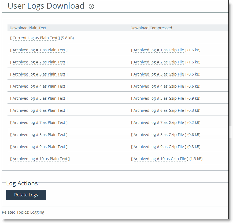Open Archived log # 2 as Plain Text

(39, 62)
